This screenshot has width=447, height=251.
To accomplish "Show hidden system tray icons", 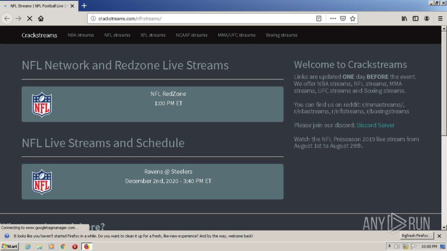I will [389, 247].
